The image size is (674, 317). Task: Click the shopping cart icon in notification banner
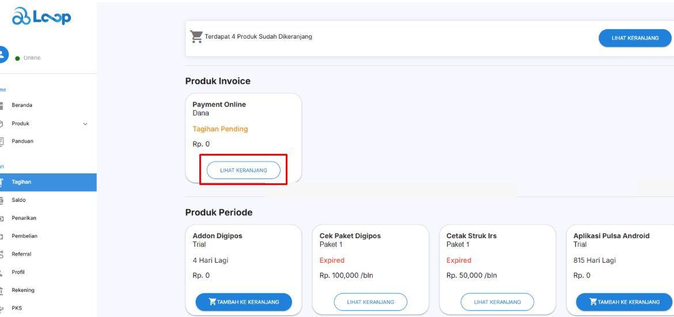[x=196, y=37]
